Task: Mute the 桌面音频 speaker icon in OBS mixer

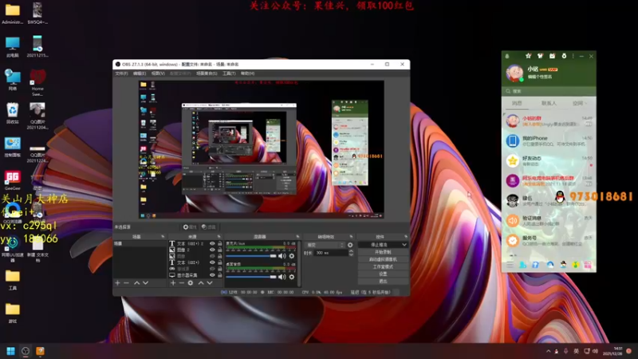Action: (x=282, y=277)
